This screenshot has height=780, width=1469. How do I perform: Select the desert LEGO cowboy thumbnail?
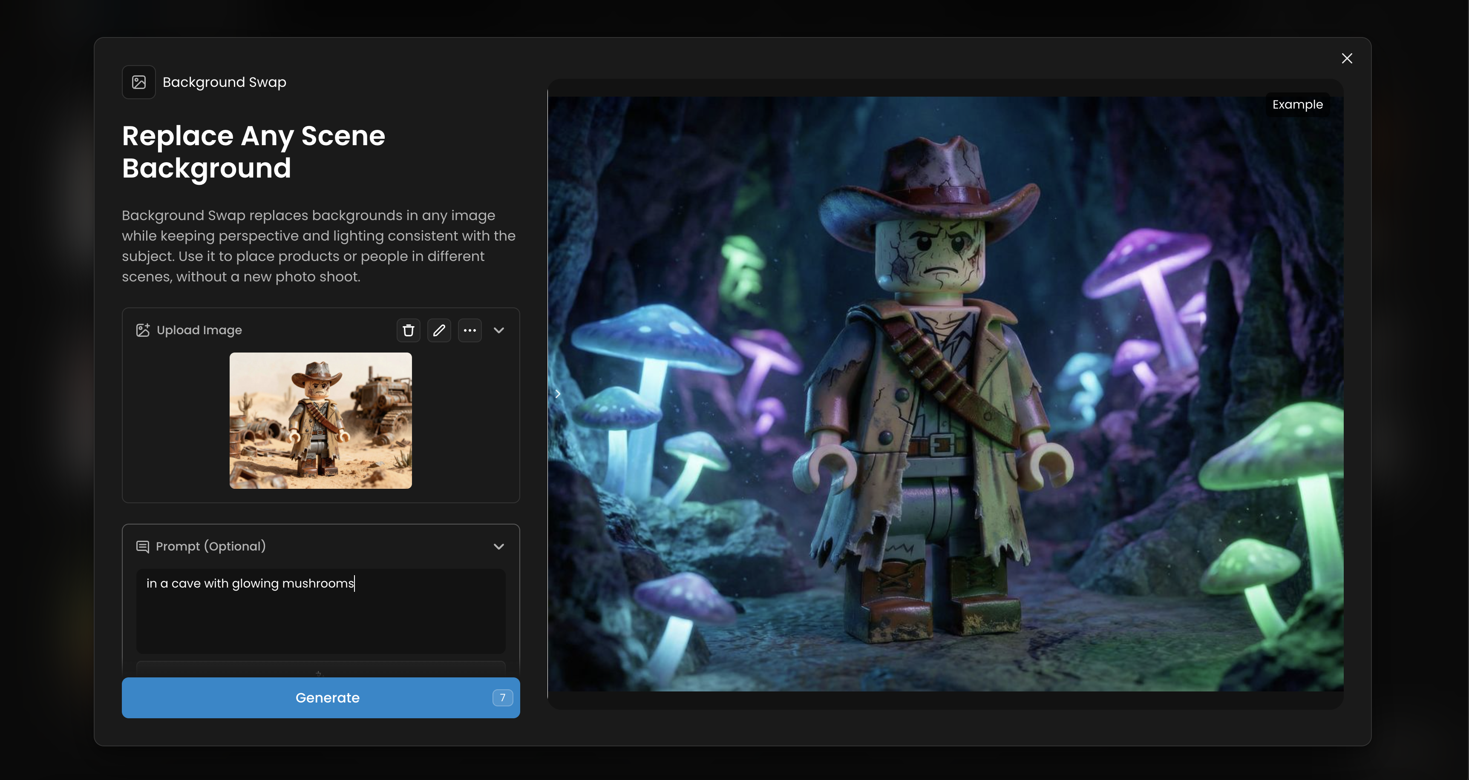pos(320,421)
